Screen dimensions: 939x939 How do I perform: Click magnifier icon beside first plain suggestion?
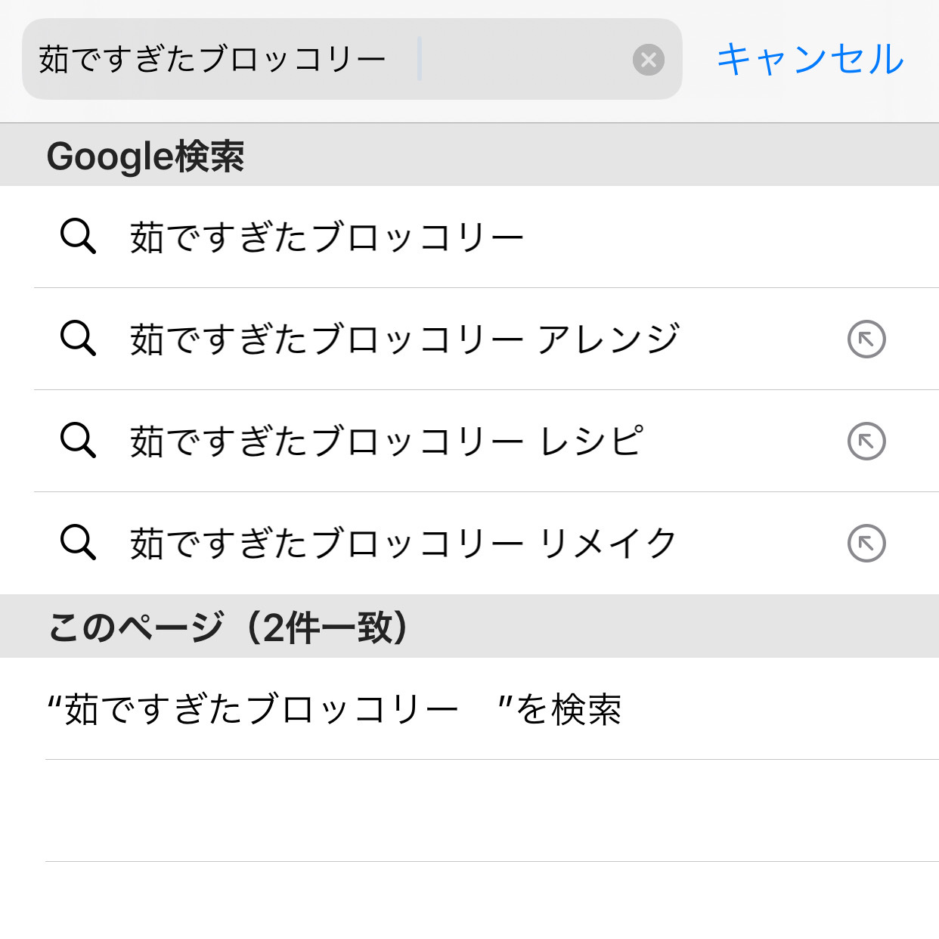click(78, 237)
